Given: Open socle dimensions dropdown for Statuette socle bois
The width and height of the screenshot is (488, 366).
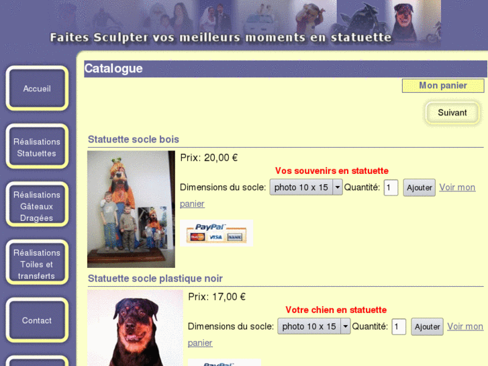Looking at the screenshot, I should 306,187.
